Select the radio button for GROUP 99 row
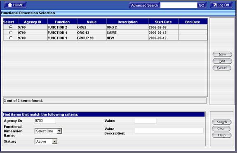The width and height of the screenshot is (237, 153). click(x=11, y=38)
